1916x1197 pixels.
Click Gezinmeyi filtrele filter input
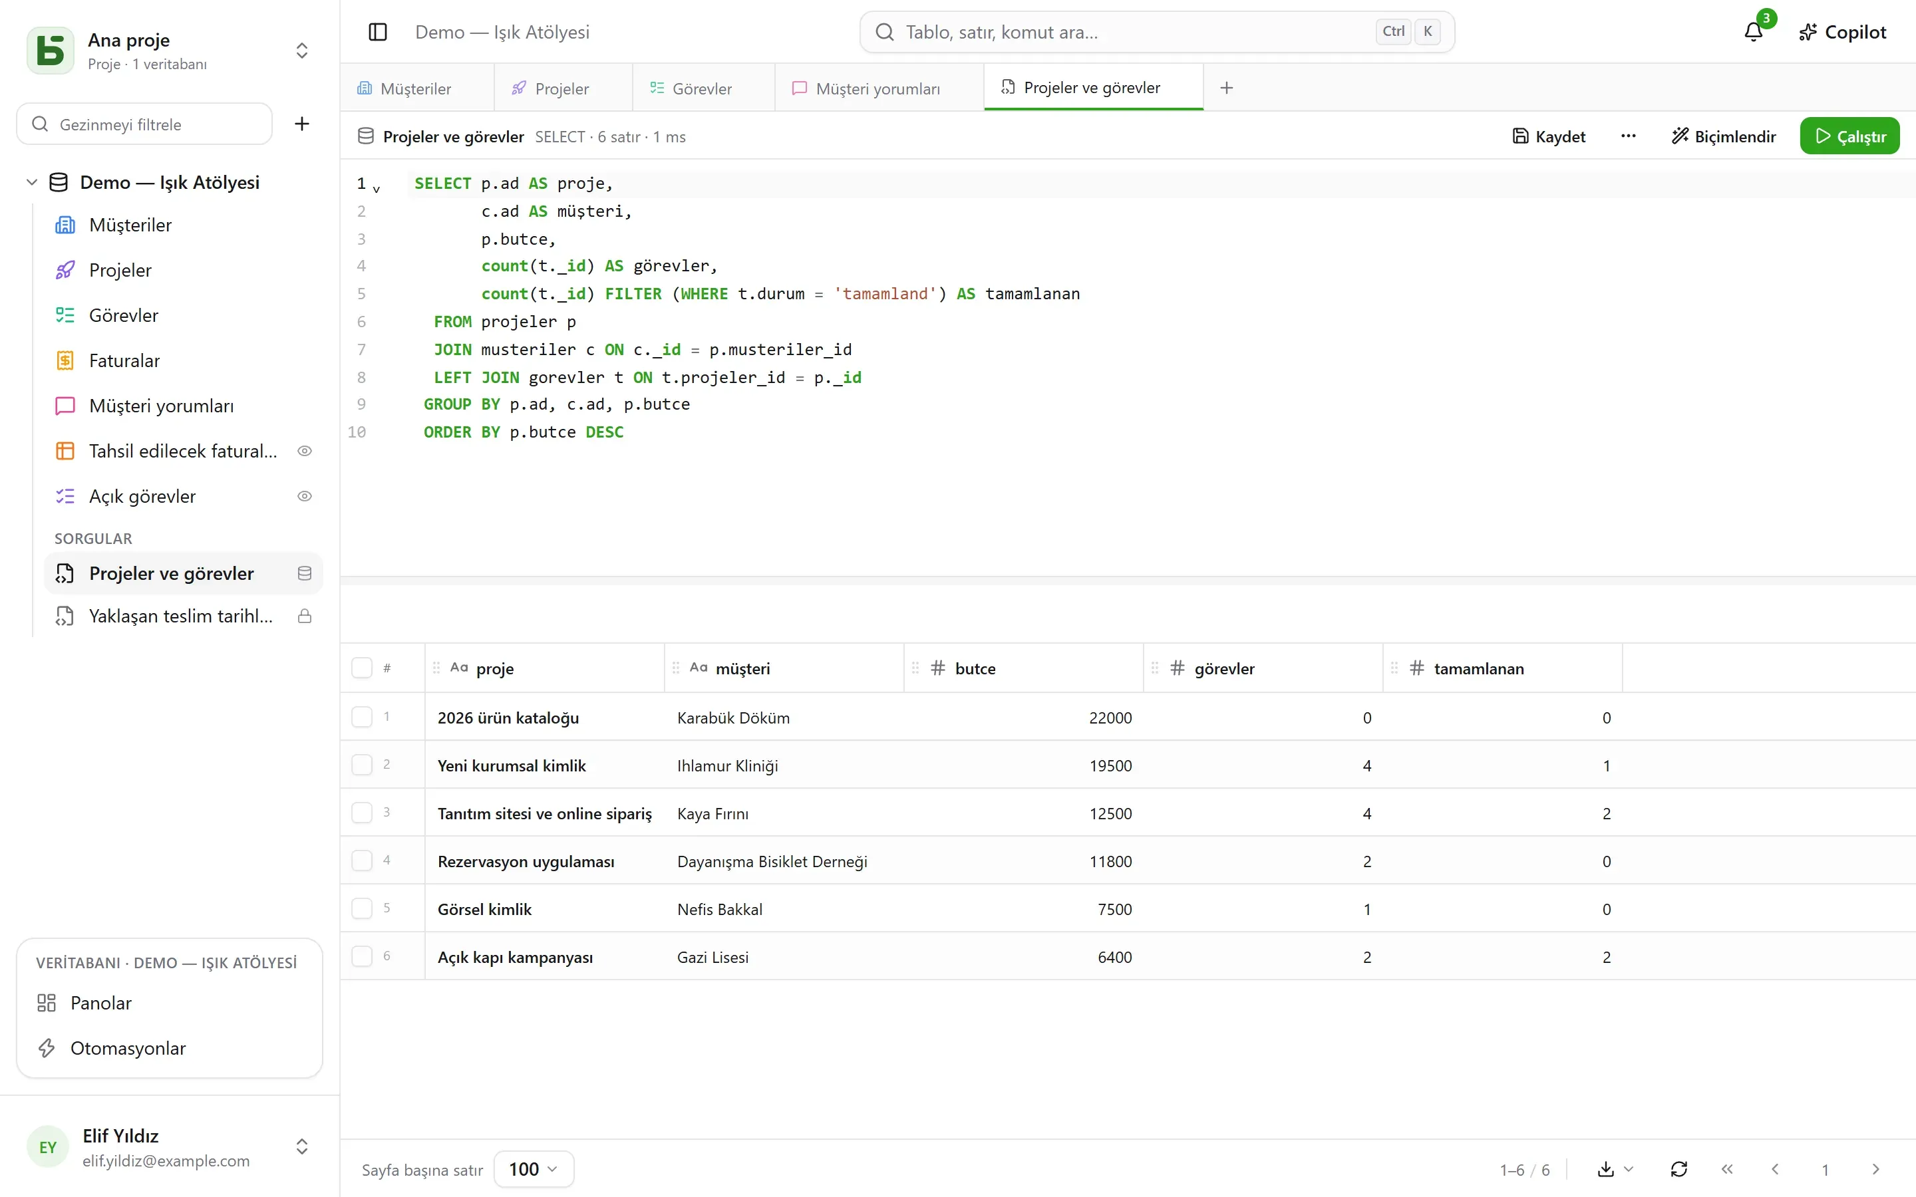[144, 124]
